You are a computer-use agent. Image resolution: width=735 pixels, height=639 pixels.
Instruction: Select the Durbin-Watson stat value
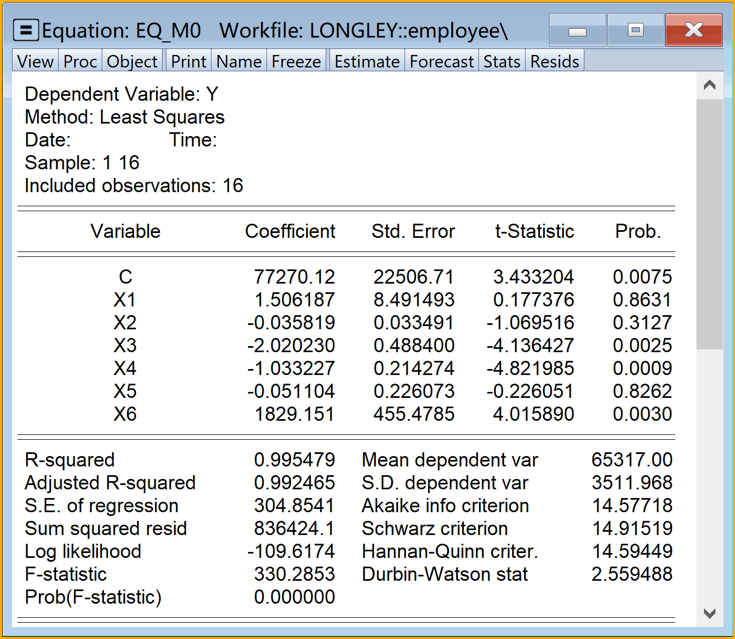tap(632, 574)
